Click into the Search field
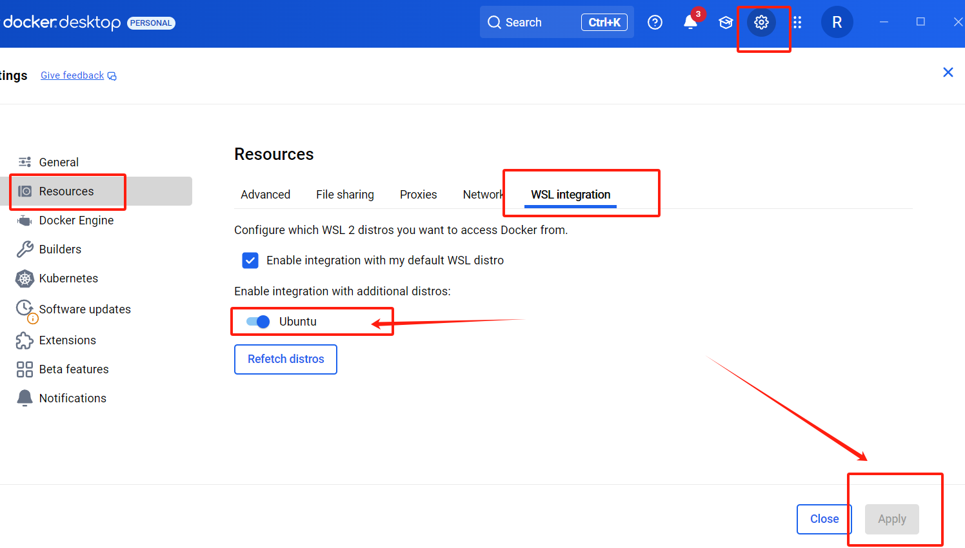The width and height of the screenshot is (965, 548). pyautogui.click(x=557, y=23)
